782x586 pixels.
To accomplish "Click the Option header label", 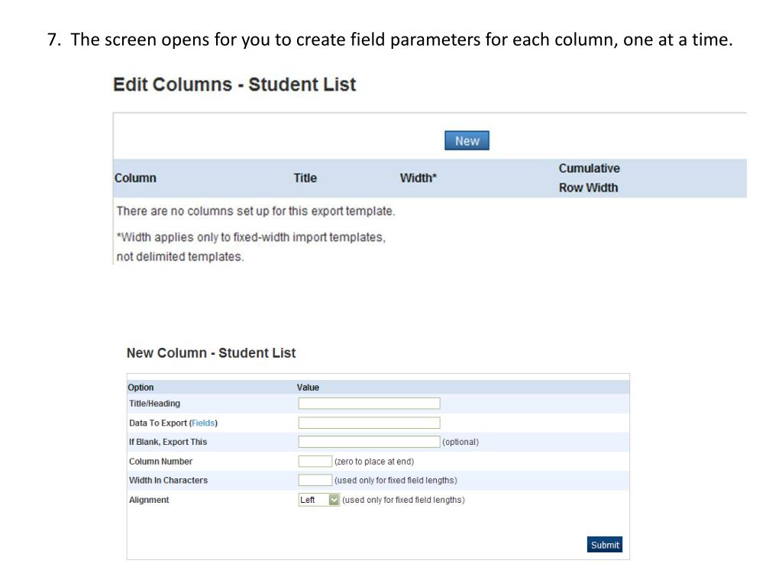I will coord(141,387).
